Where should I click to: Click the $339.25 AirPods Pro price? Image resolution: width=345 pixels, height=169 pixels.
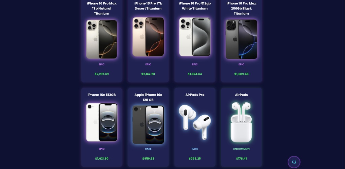click(195, 159)
